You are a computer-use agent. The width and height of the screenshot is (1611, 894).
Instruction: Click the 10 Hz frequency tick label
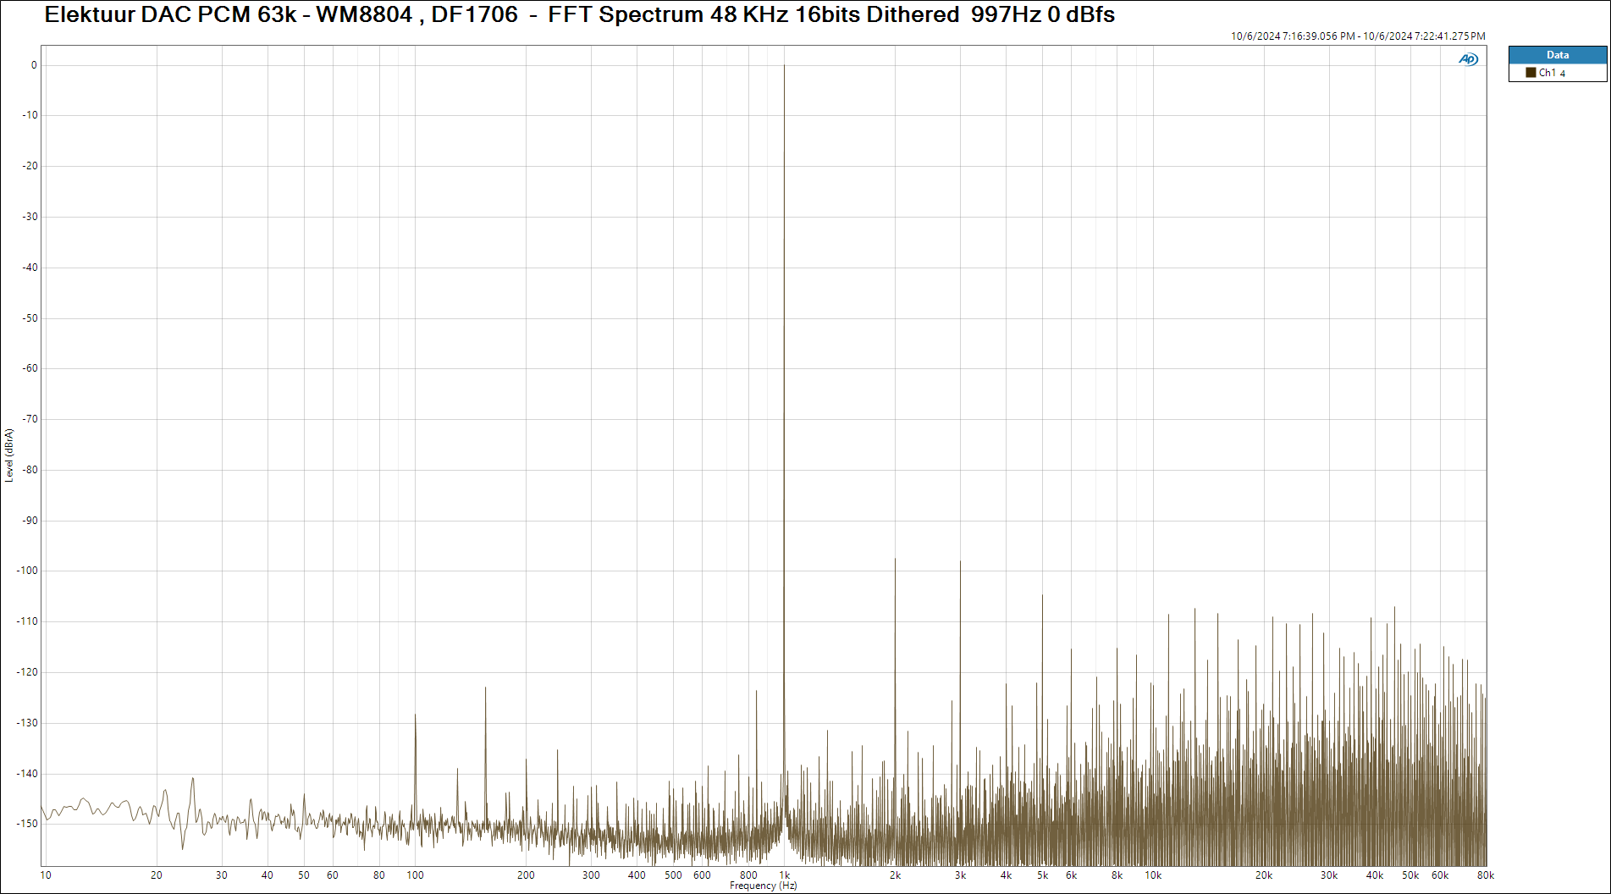46,875
